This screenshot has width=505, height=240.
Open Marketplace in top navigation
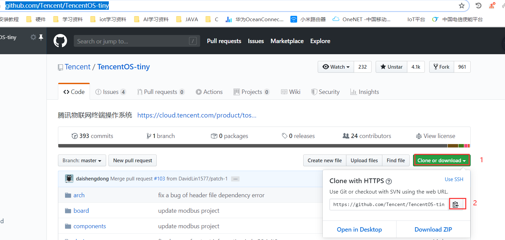(287, 41)
